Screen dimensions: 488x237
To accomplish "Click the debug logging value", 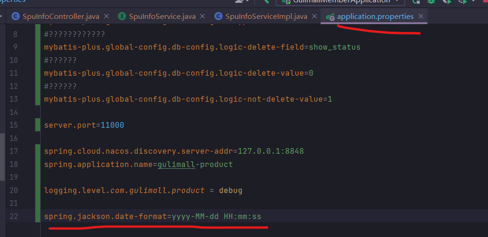I will (x=231, y=190).
